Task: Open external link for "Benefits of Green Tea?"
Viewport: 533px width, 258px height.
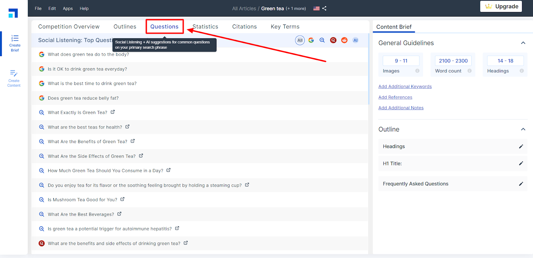Action: click(133, 141)
